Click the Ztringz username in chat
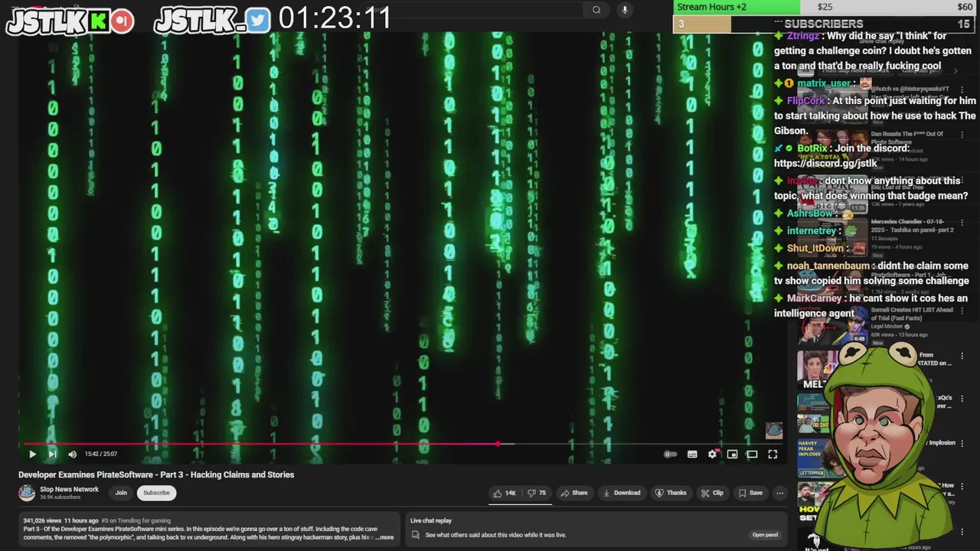 [803, 36]
